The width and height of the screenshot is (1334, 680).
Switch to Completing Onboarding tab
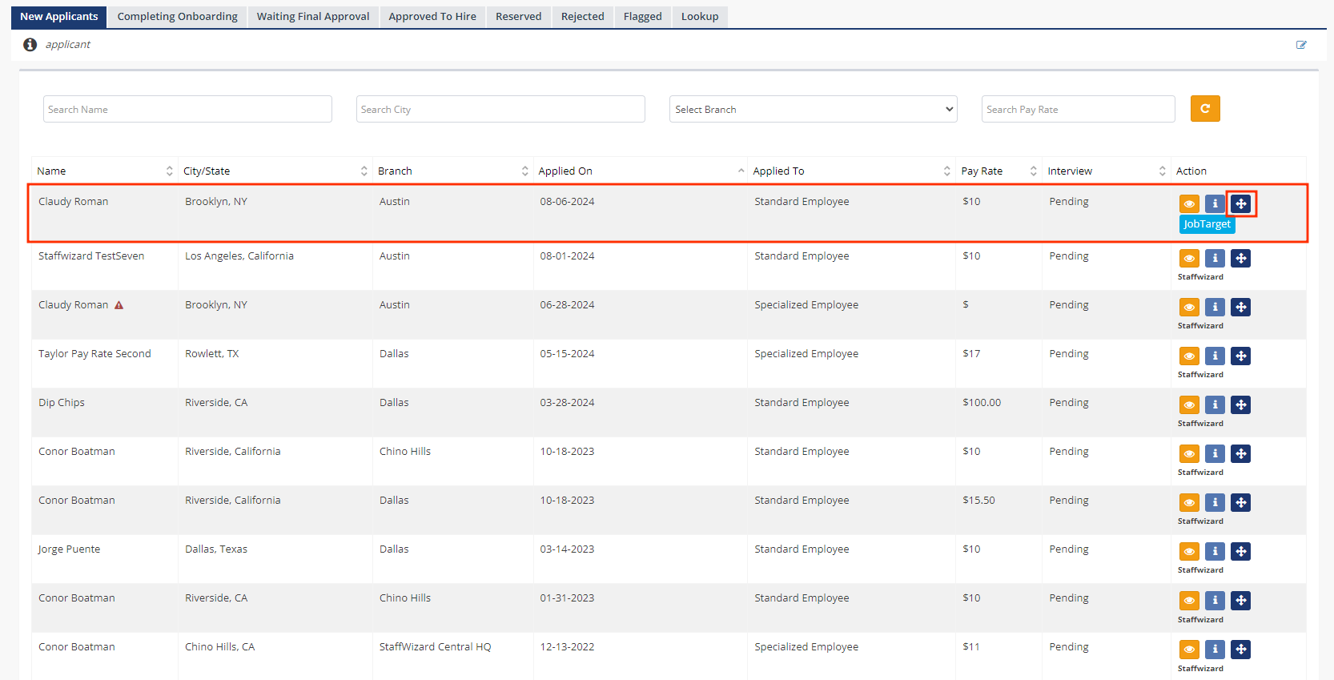(x=177, y=16)
